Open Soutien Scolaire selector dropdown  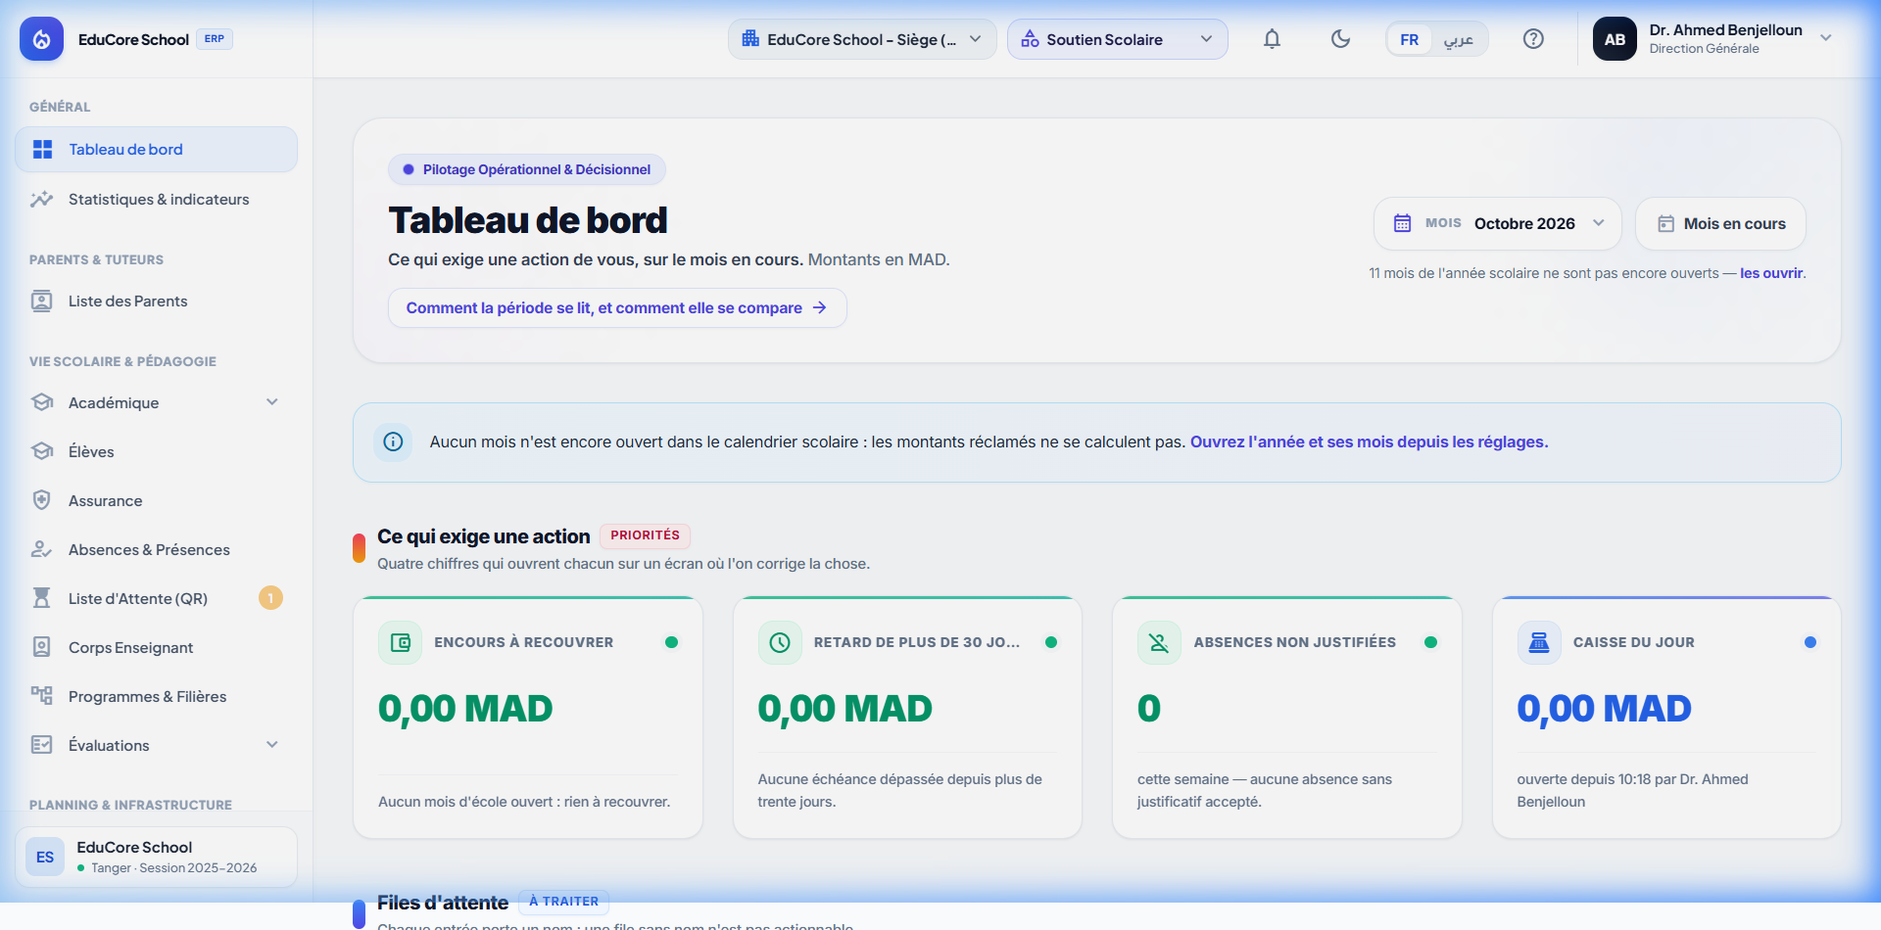pyautogui.click(x=1117, y=39)
